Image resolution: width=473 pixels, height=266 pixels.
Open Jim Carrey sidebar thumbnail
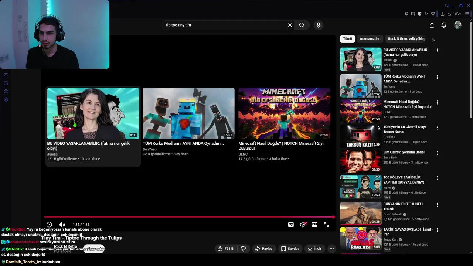point(361,161)
